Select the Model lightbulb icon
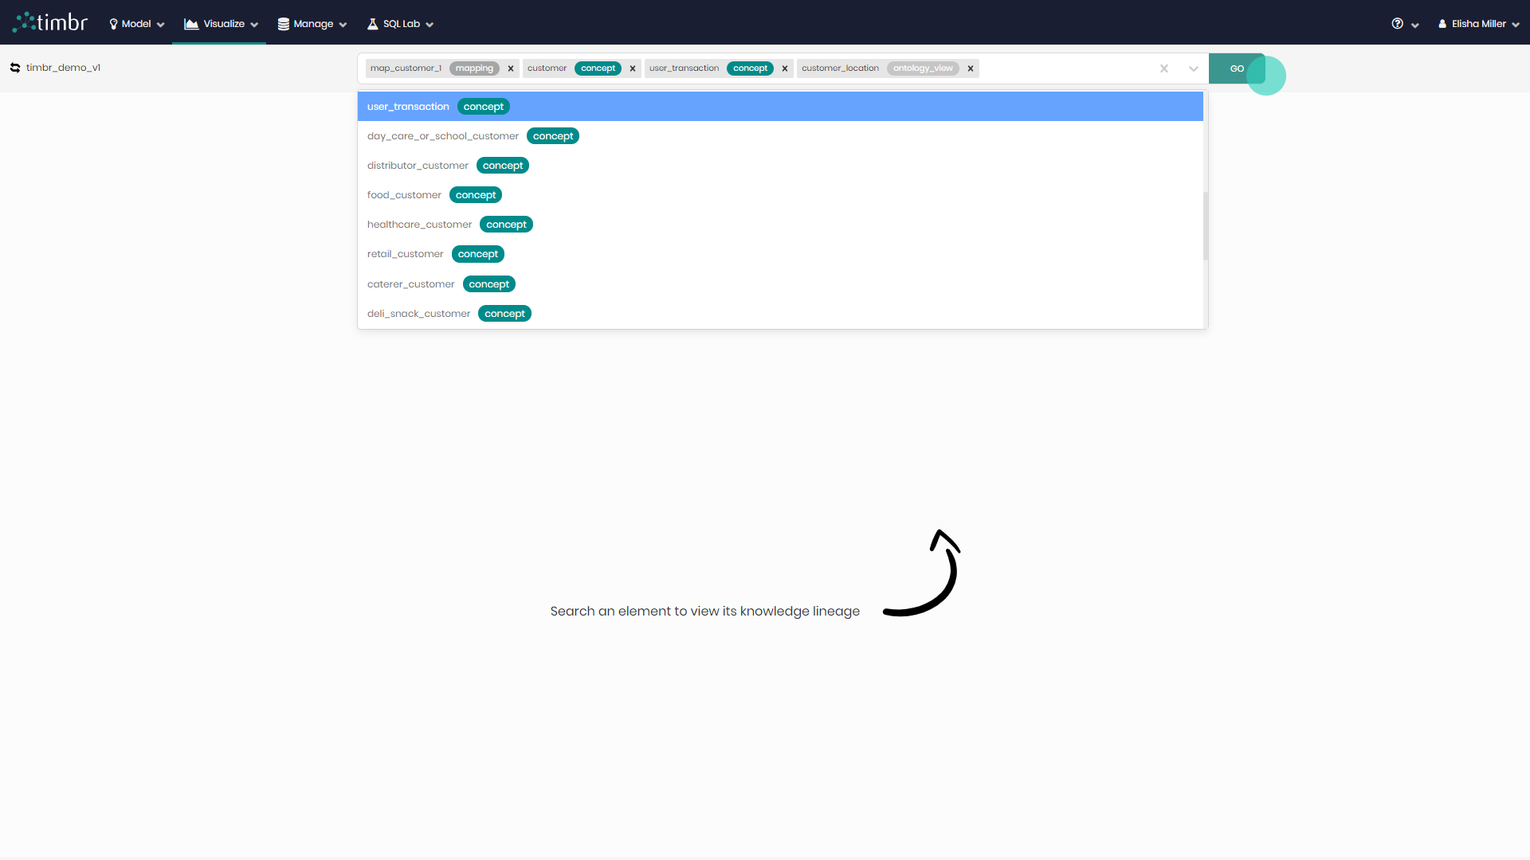This screenshot has width=1530, height=860. [x=114, y=24]
